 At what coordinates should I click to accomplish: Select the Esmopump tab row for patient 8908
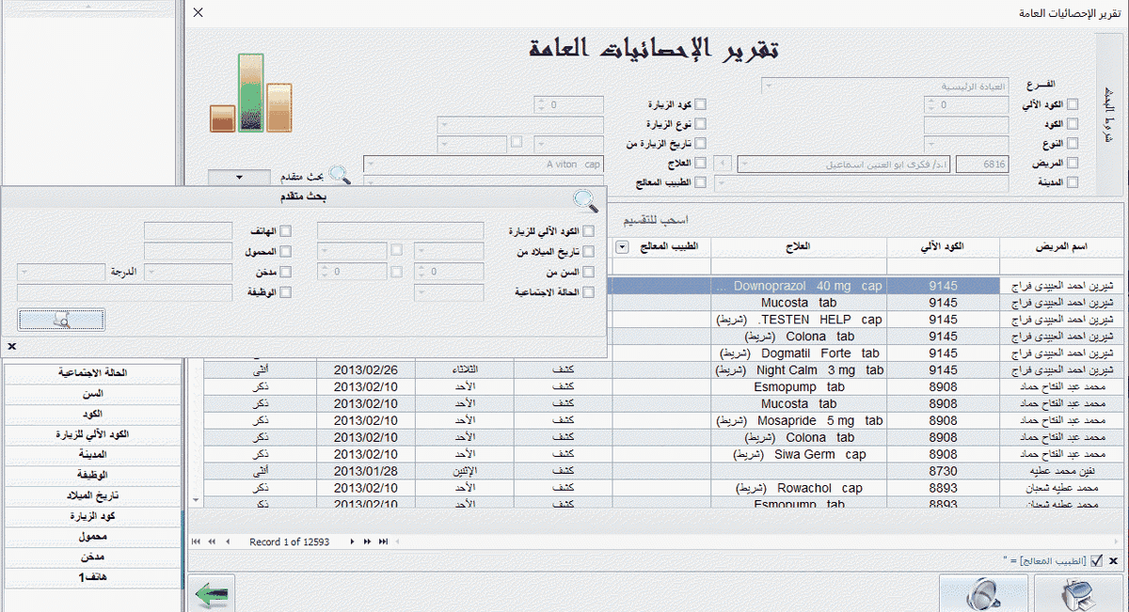[x=847, y=386]
